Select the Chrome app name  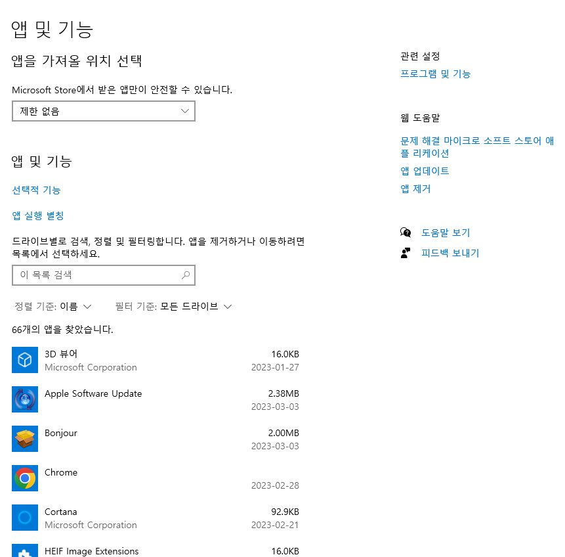61,472
